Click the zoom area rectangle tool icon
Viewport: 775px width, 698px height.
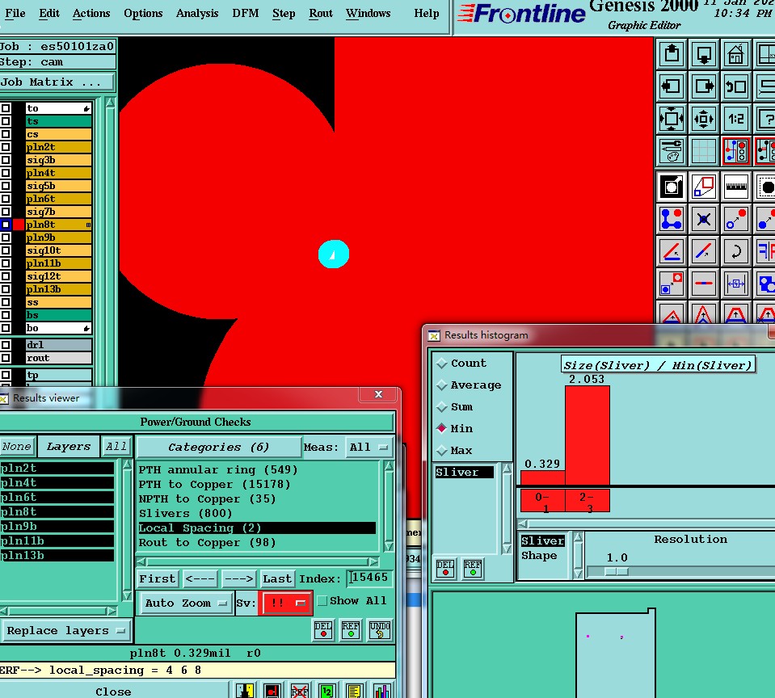pos(704,187)
